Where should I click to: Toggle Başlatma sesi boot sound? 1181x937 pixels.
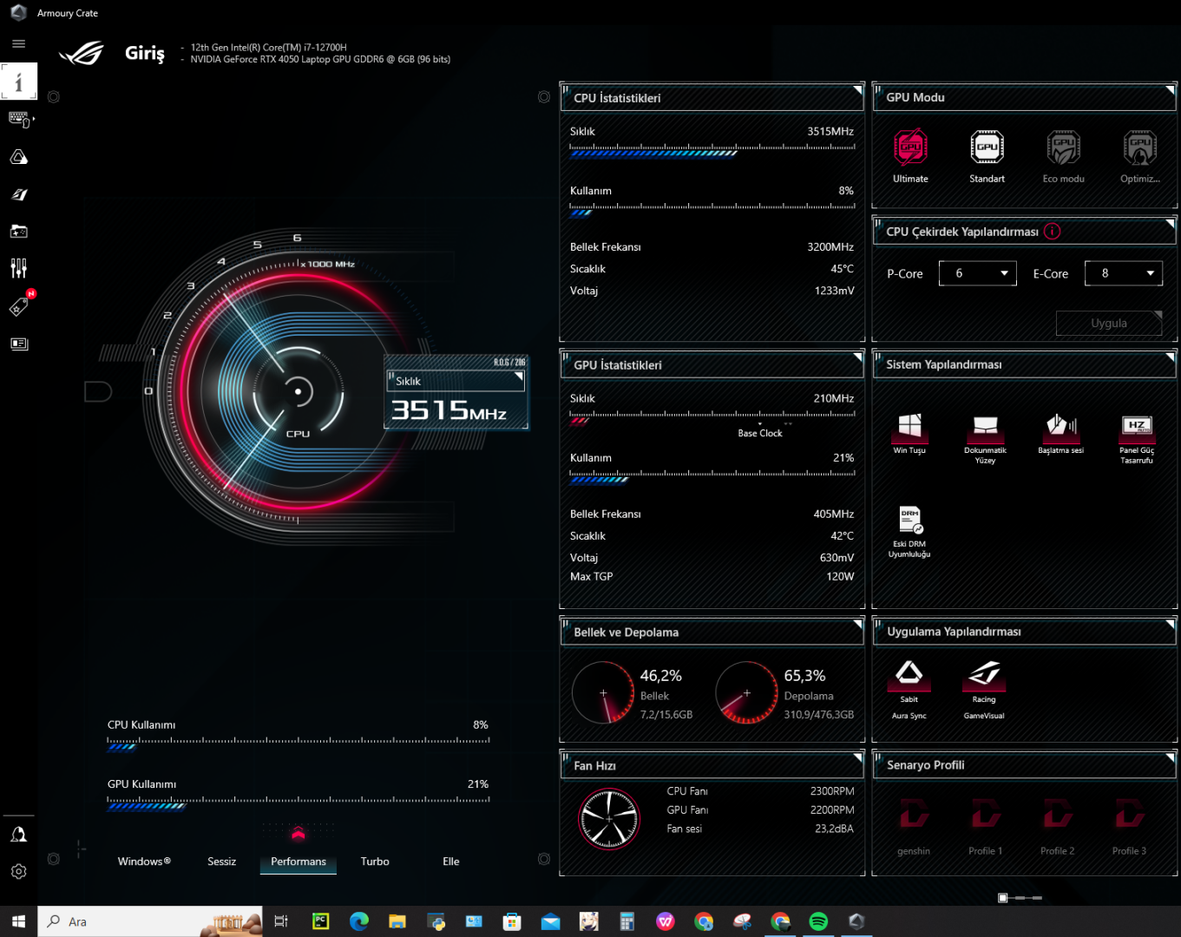coord(1060,426)
